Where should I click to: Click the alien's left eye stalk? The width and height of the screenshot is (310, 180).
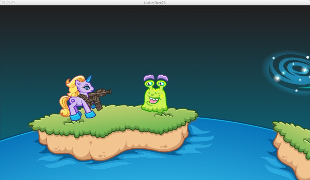(x=149, y=82)
